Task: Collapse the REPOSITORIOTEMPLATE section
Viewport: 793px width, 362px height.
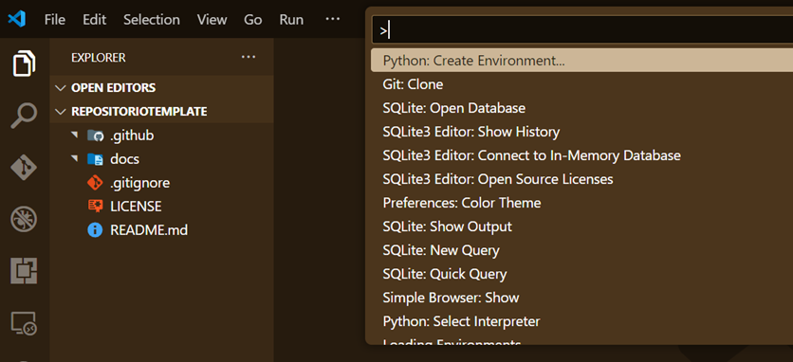Action: 162,111
